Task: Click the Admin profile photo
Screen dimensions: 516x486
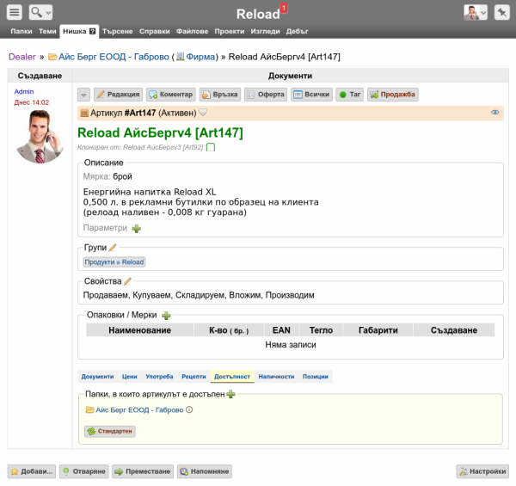Action: 40,137
